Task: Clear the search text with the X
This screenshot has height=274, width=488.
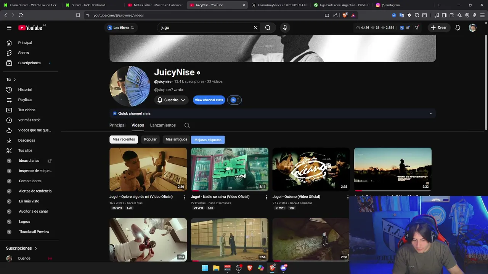Action: [x=256, y=27]
